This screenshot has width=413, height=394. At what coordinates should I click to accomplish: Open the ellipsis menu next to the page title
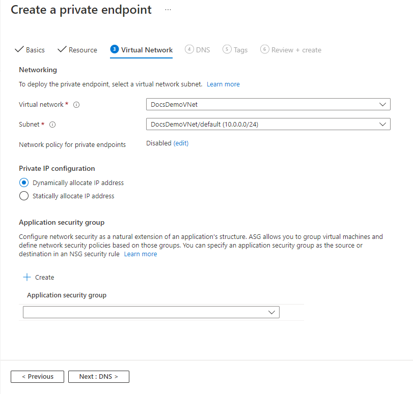click(x=168, y=9)
